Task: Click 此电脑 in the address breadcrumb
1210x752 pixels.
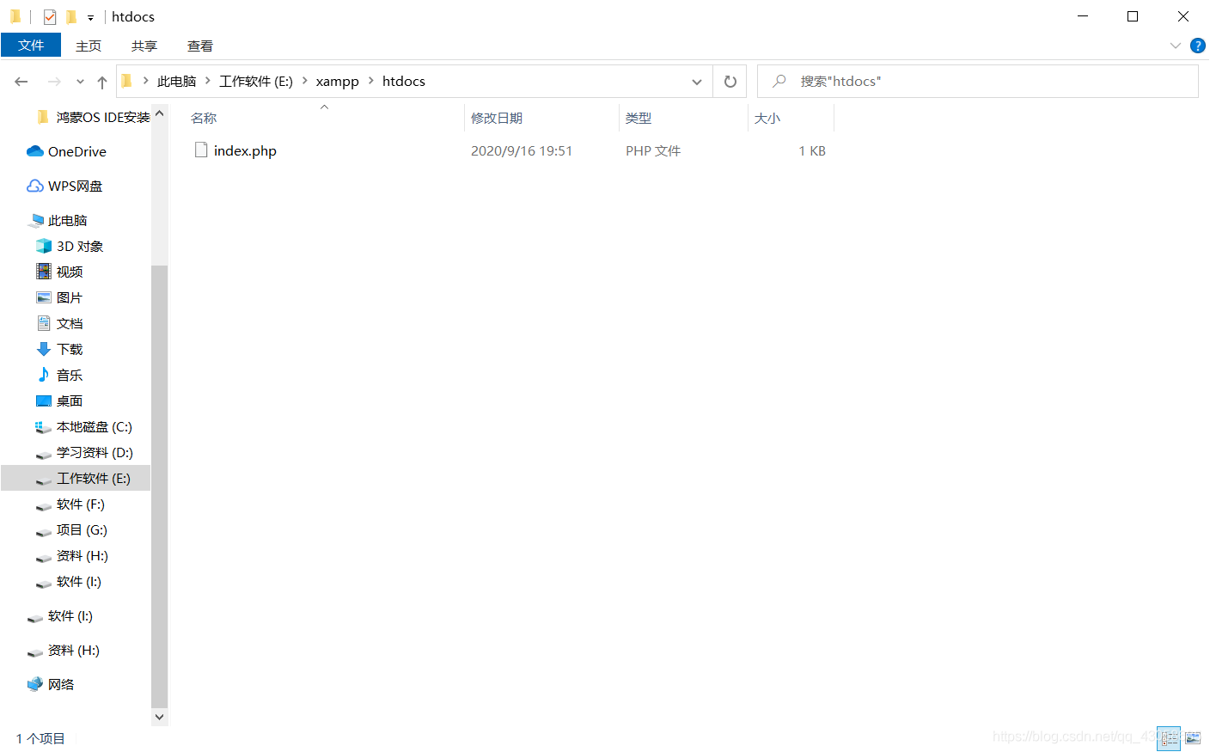Action: [177, 81]
